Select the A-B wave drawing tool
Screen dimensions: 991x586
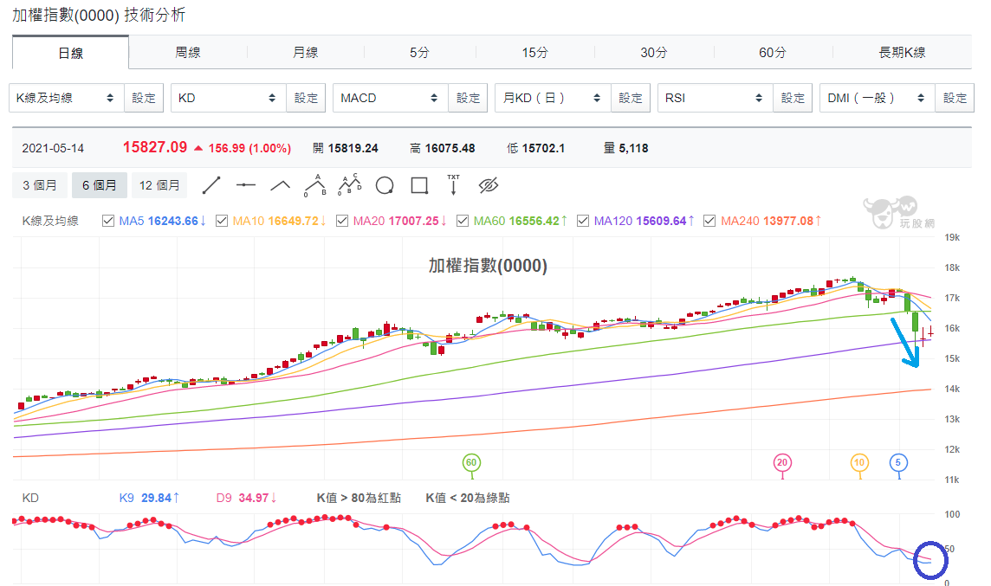coord(314,185)
